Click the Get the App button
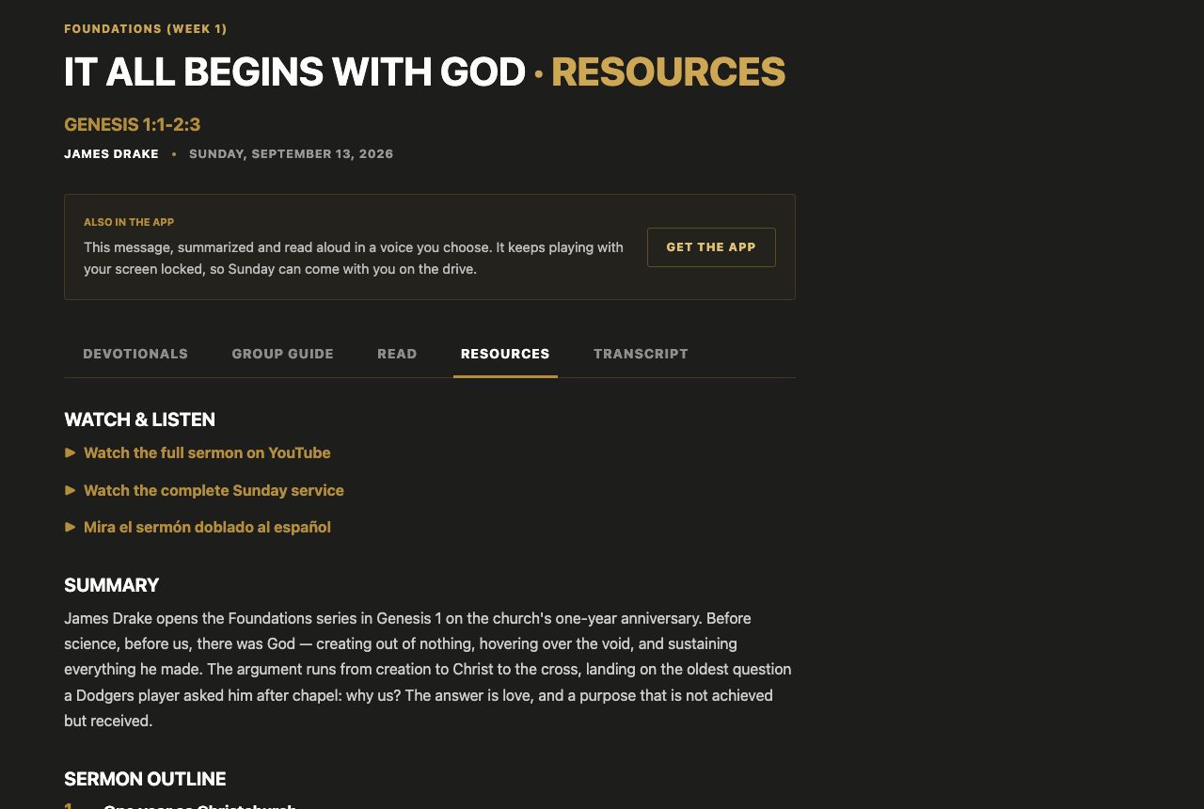 (711, 247)
